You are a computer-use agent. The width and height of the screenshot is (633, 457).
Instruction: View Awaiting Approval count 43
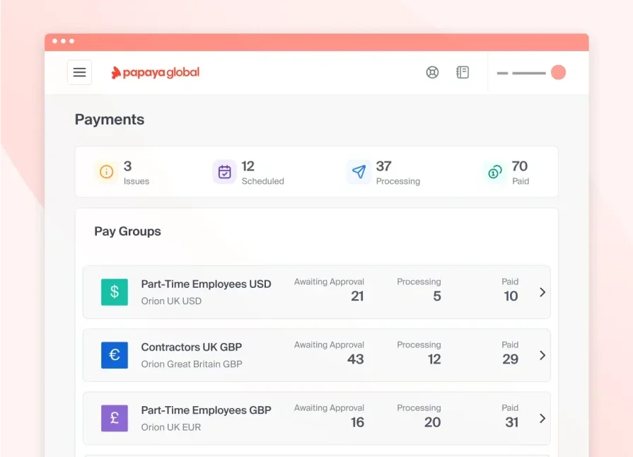(355, 359)
